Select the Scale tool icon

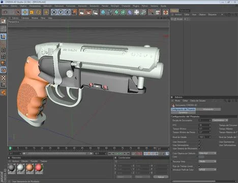[32, 12]
